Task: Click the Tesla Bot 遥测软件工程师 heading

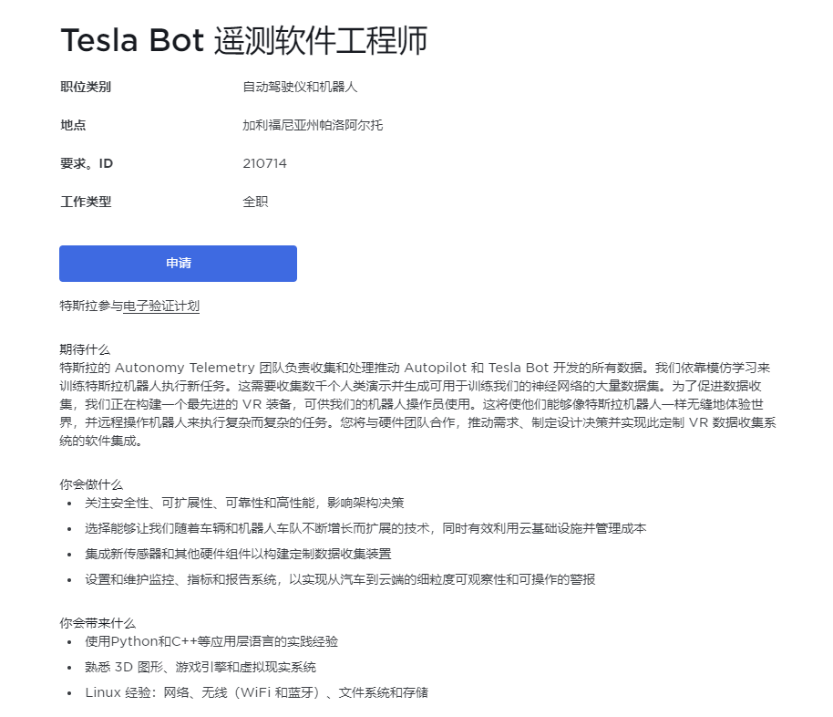Action: [244, 40]
